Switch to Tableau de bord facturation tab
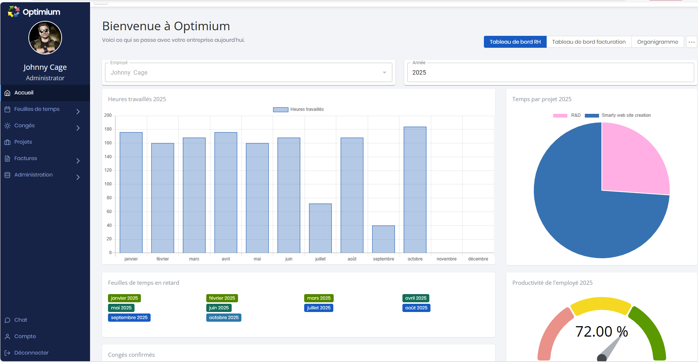 589,42
